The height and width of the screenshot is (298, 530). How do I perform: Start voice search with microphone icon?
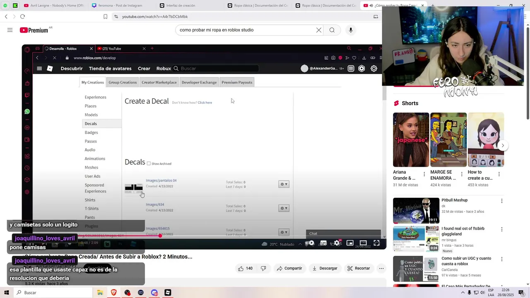tap(351, 30)
